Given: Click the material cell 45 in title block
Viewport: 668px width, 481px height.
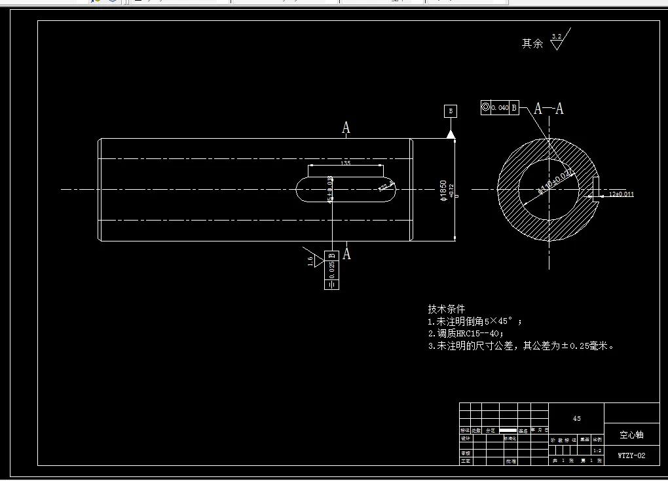Looking at the screenshot, I should pos(577,418).
